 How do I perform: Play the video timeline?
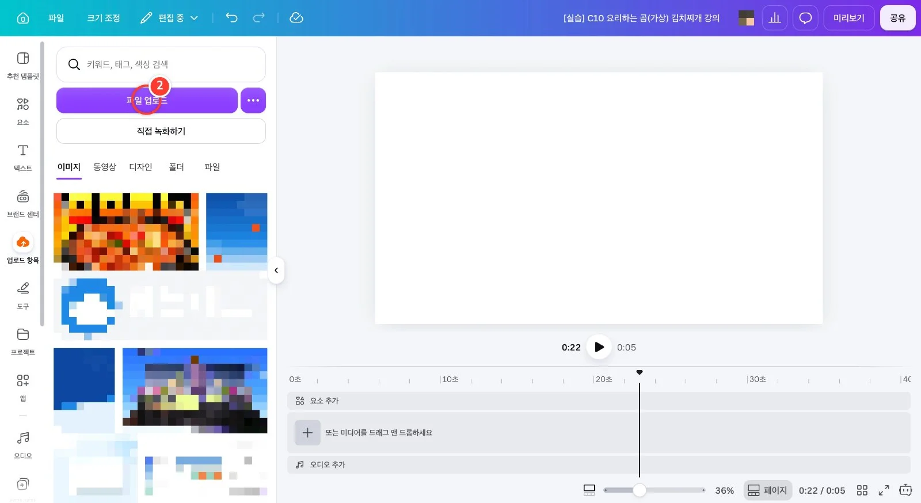(x=599, y=347)
